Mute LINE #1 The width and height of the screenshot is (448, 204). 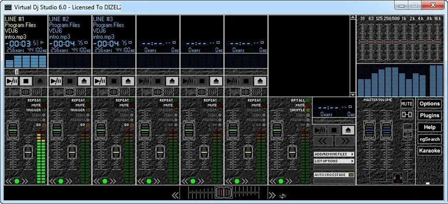coord(44,106)
